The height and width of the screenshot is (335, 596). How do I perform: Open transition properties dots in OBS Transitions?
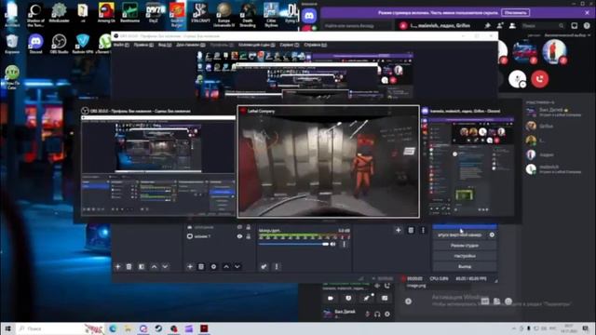423,230
